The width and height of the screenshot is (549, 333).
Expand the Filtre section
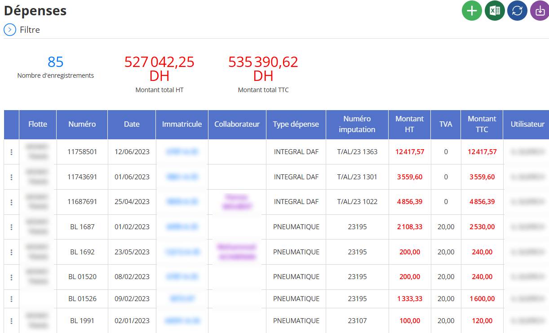pyautogui.click(x=10, y=30)
